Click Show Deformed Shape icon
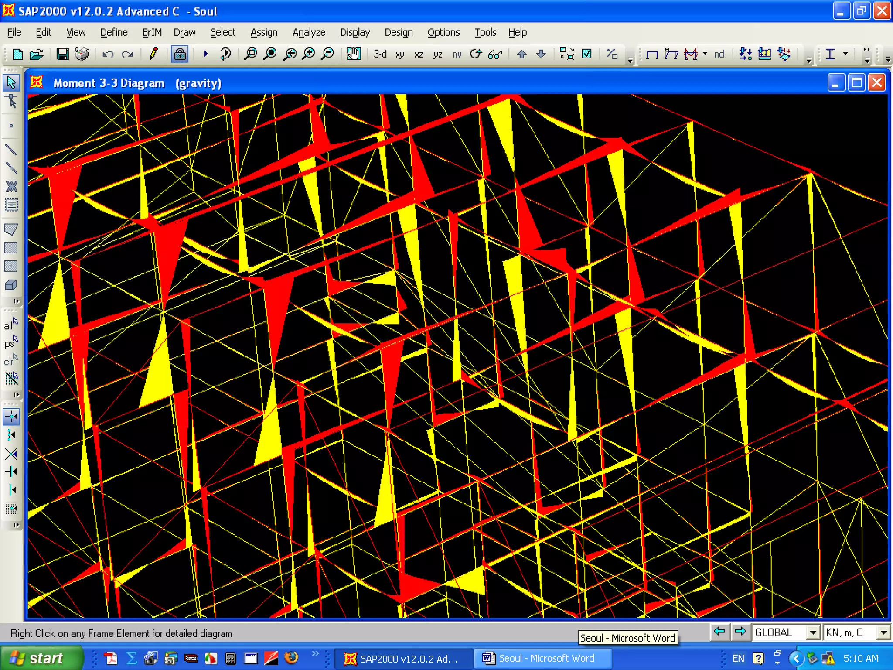Viewport: 893px width, 670px height. tap(671, 54)
